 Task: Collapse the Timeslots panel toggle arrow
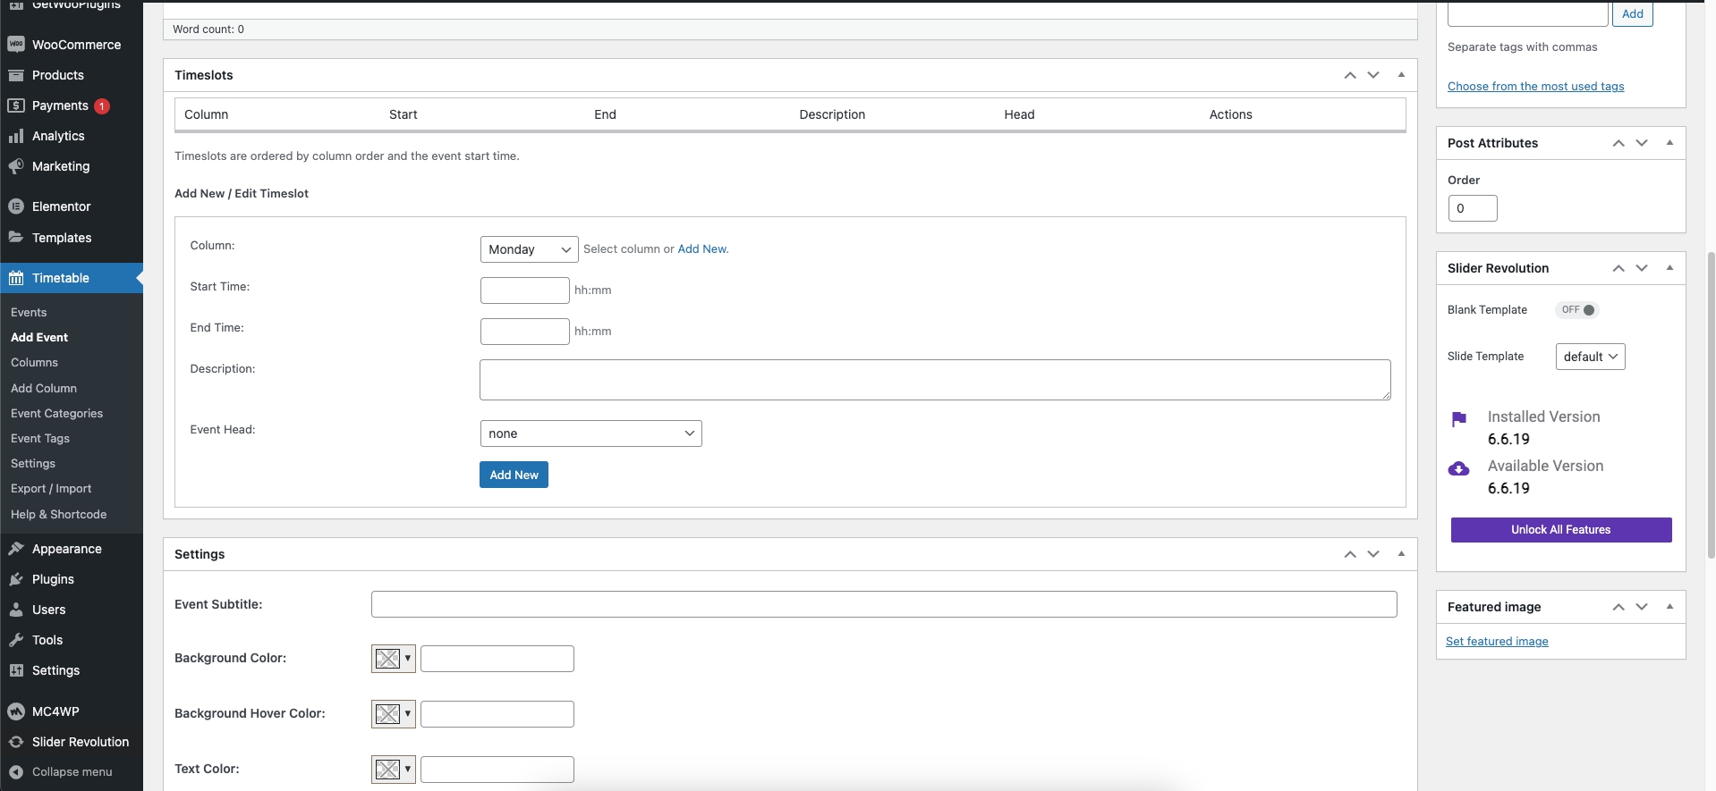[1401, 75]
